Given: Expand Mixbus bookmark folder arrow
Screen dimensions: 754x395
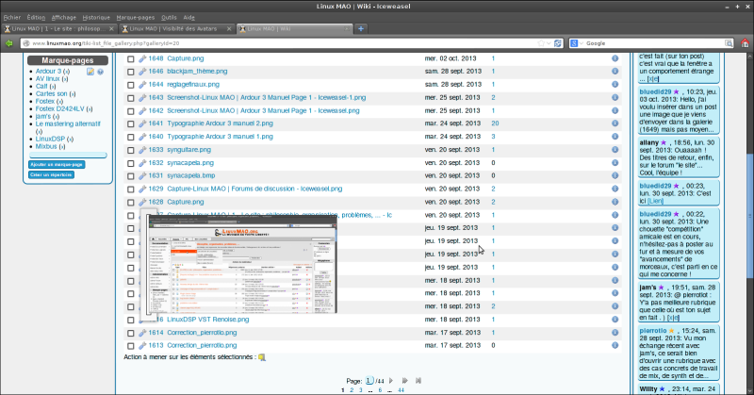Looking at the screenshot, I should (x=62, y=147).
